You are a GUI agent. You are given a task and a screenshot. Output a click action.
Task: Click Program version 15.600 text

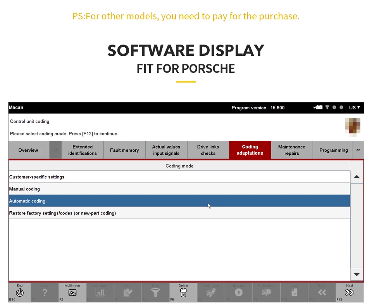point(258,108)
